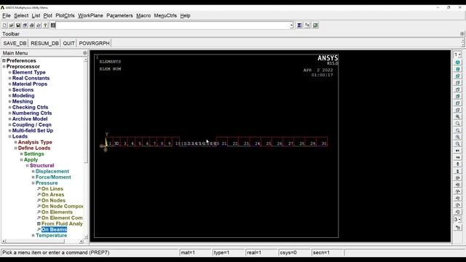Click the RESUM_DB toolbar button

click(x=44, y=44)
